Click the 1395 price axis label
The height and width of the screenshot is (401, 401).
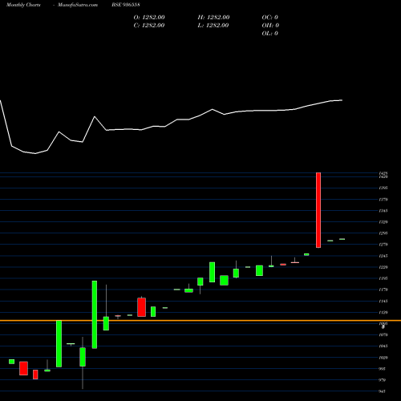[x=383, y=188]
